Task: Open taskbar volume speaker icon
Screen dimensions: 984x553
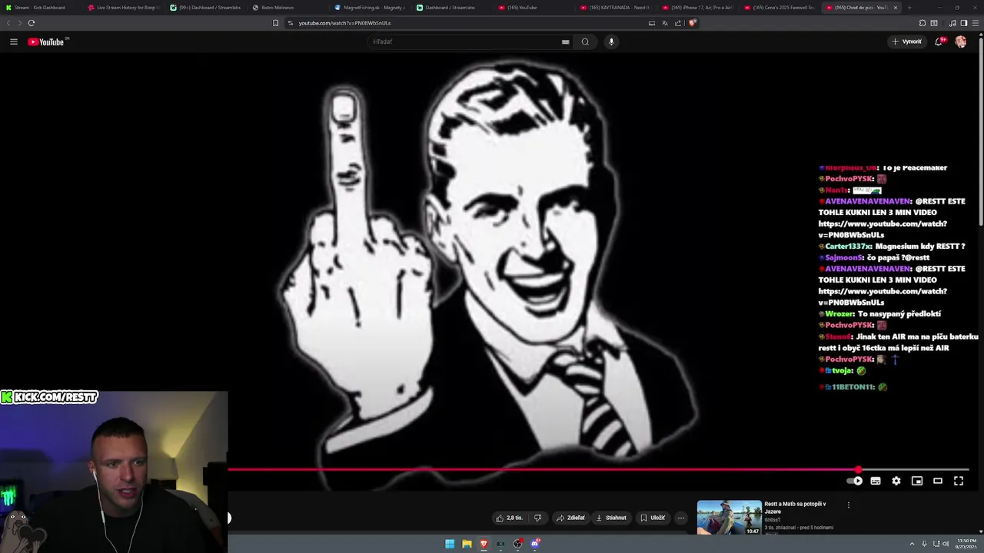Action: pyautogui.click(x=946, y=544)
